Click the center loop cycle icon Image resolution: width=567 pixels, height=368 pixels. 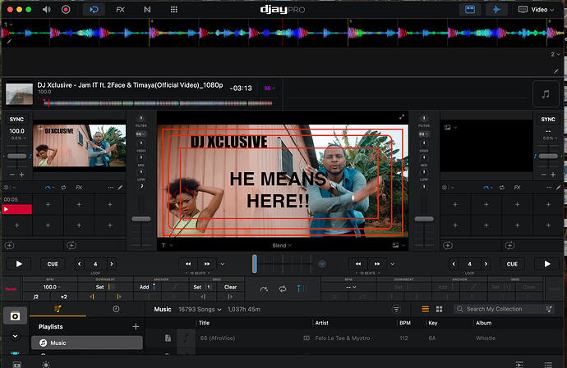pyautogui.click(x=283, y=288)
